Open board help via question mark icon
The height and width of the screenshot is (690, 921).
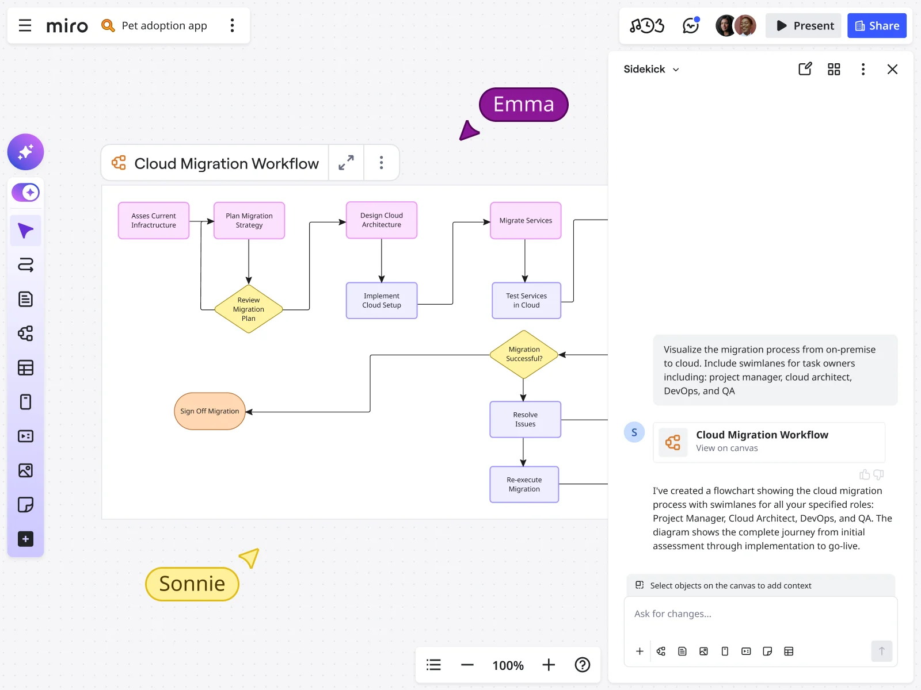(583, 665)
